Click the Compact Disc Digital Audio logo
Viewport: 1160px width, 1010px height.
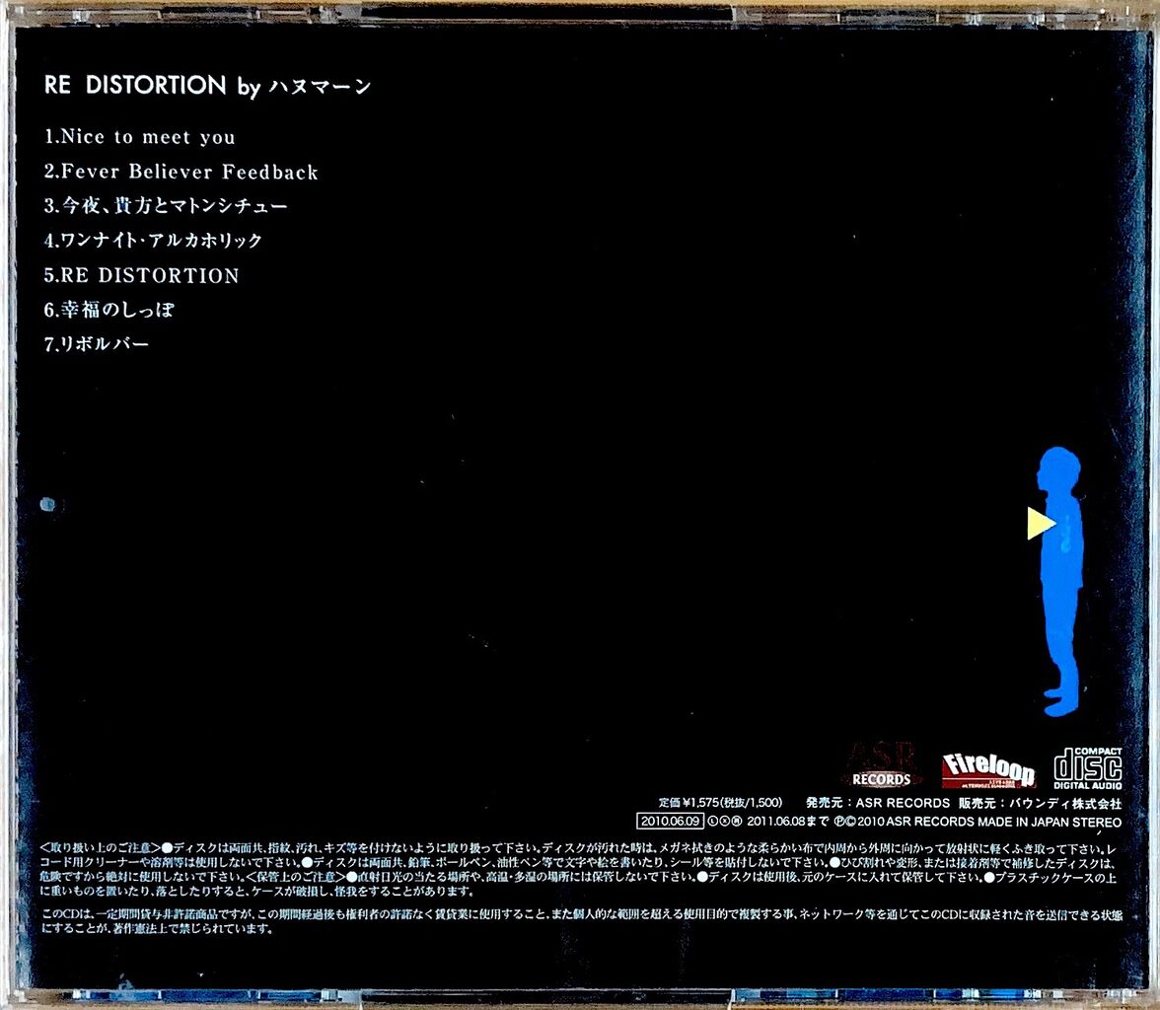(1087, 768)
